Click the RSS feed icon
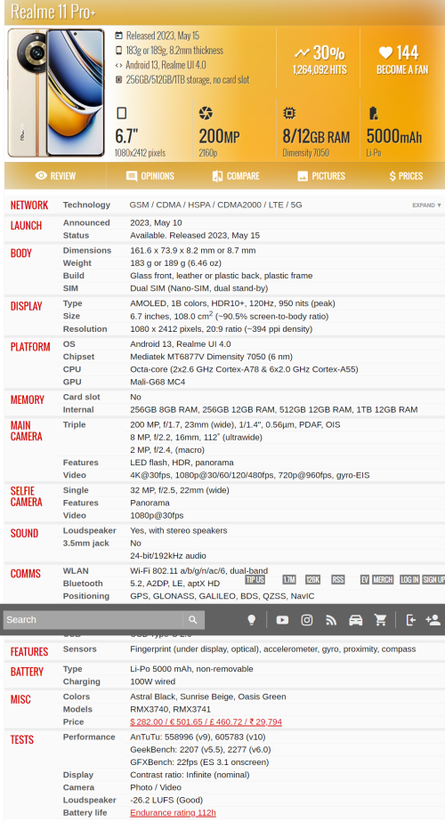This screenshot has height=822, width=445. (330, 620)
